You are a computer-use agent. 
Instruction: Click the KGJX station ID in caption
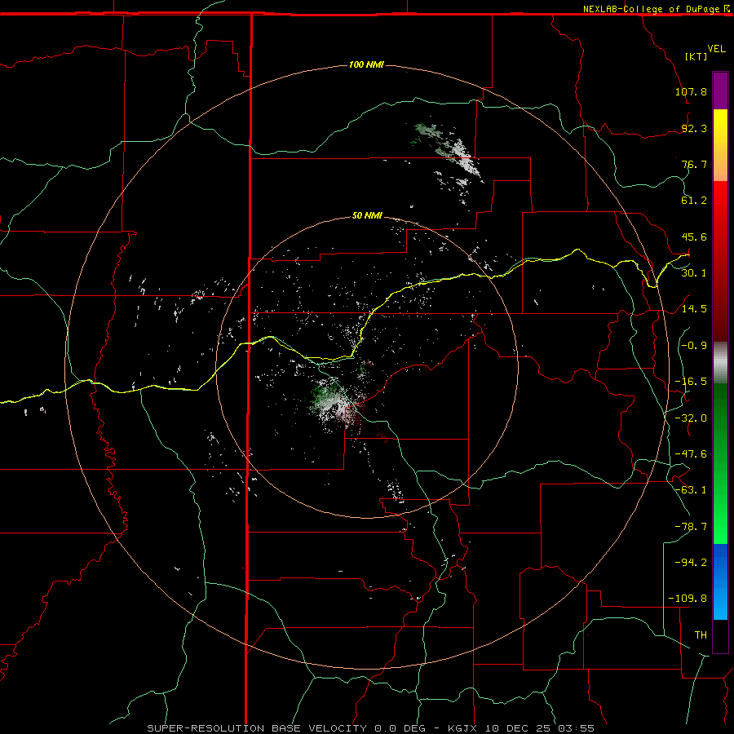[464, 728]
